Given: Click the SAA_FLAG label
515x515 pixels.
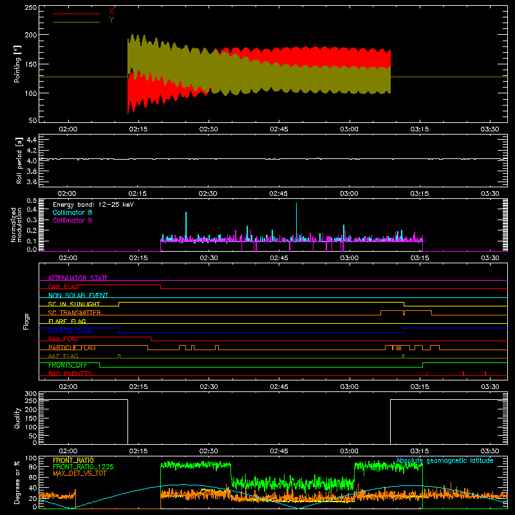Looking at the screenshot, I should point(63,339).
